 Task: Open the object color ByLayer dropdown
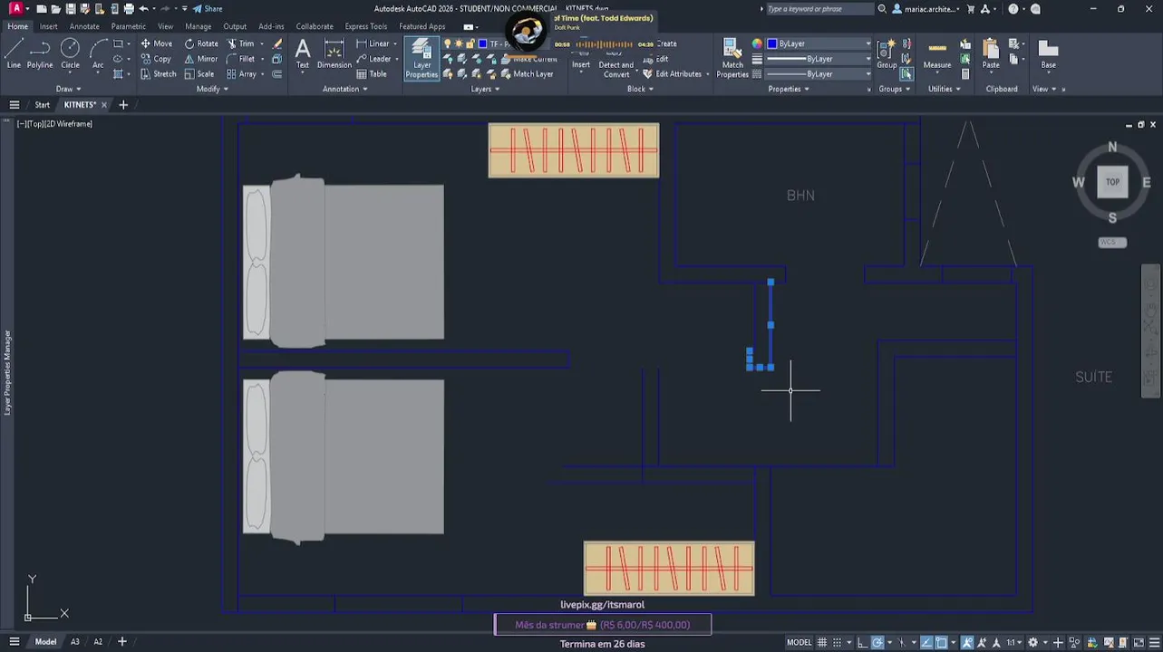tap(819, 43)
